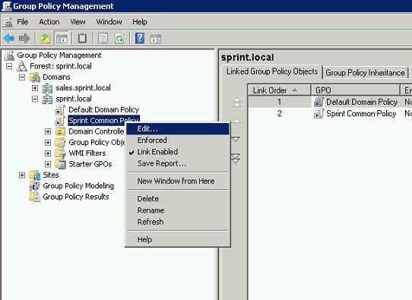Open the File menu
Viewport: 412px width, 300px height.
point(22,22)
